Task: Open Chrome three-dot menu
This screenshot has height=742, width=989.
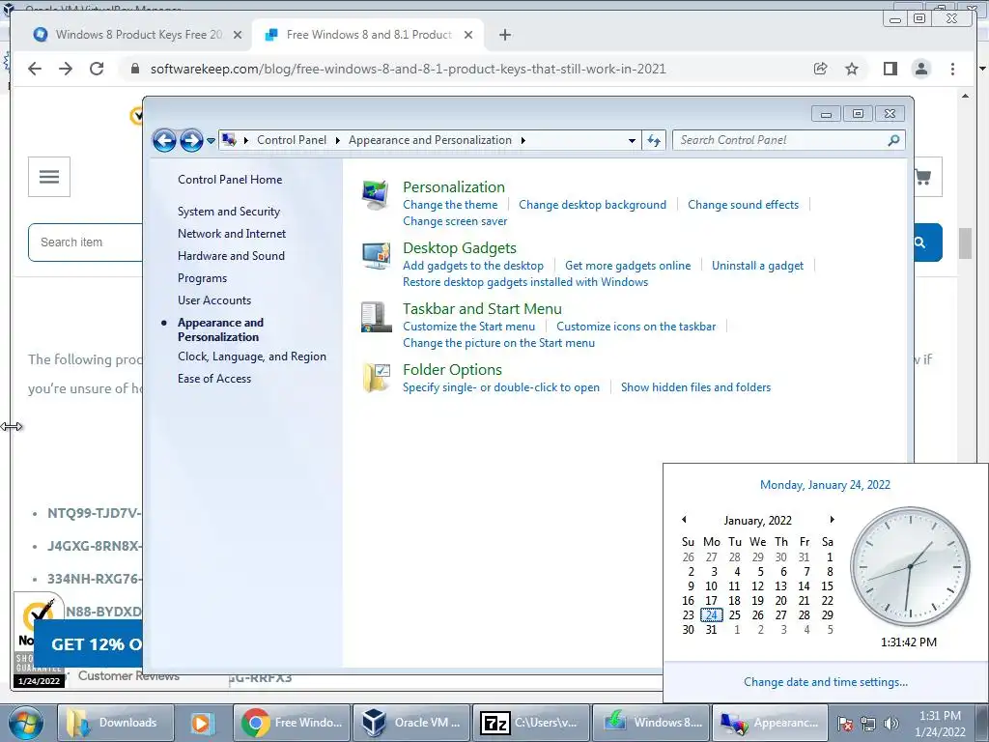Action: (x=952, y=69)
